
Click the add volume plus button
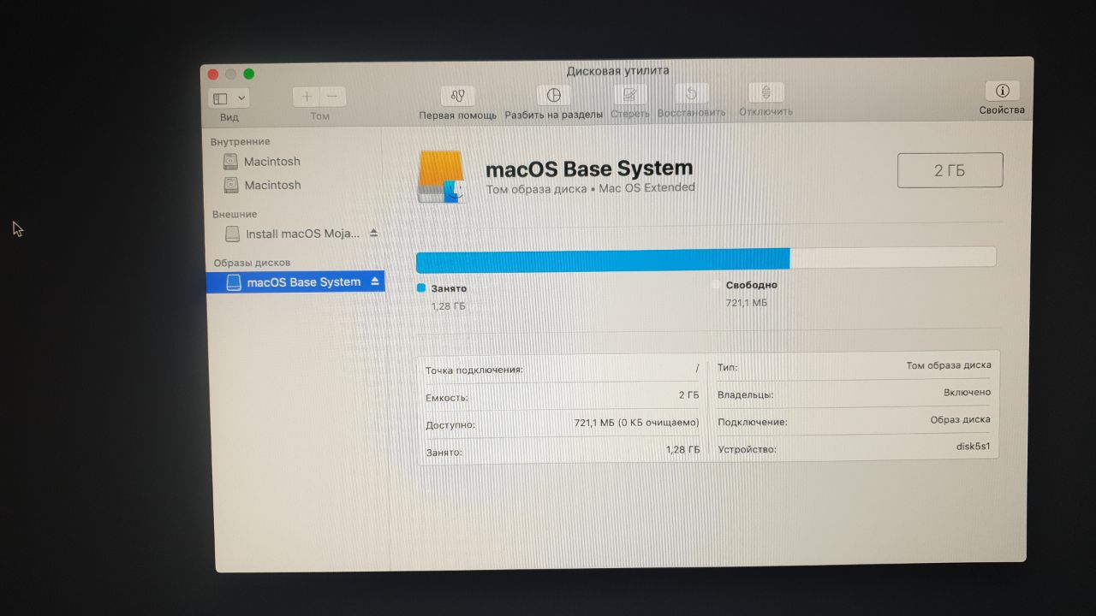click(307, 97)
